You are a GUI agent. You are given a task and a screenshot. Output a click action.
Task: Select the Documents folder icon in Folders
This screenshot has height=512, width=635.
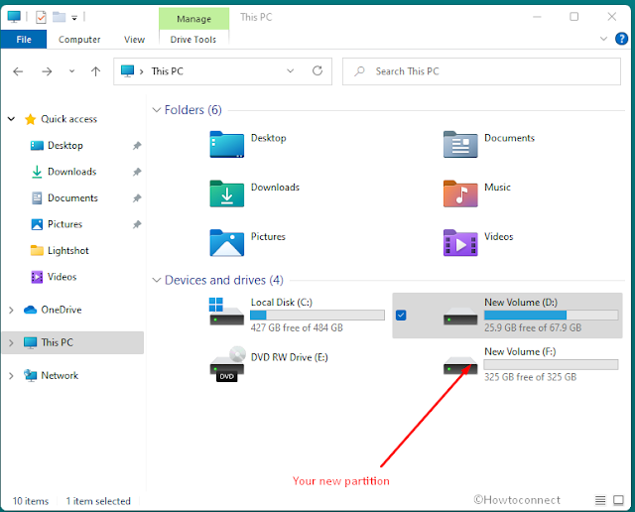pos(460,145)
